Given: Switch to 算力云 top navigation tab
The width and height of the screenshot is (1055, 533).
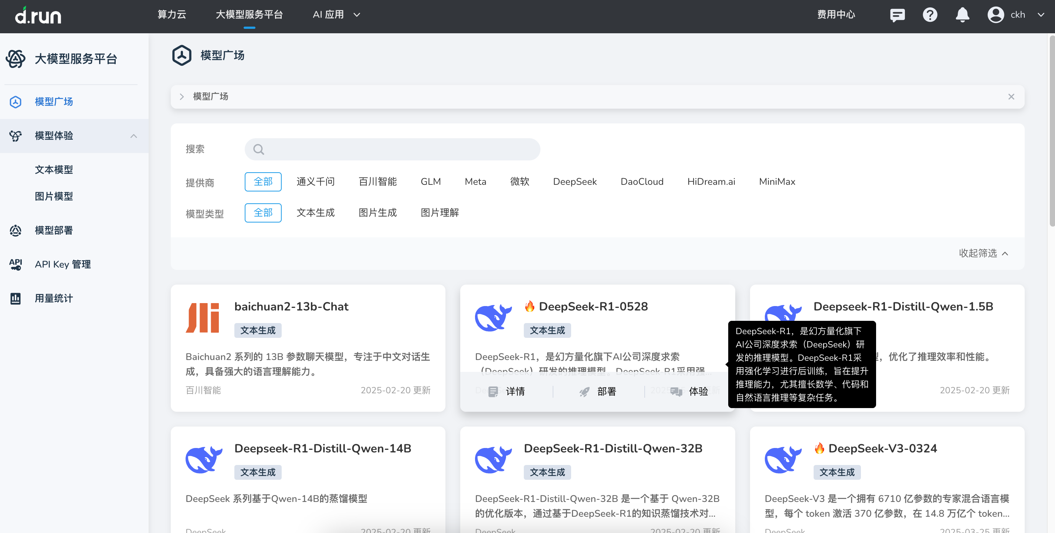Looking at the screenshot, I should click(172, 15).
